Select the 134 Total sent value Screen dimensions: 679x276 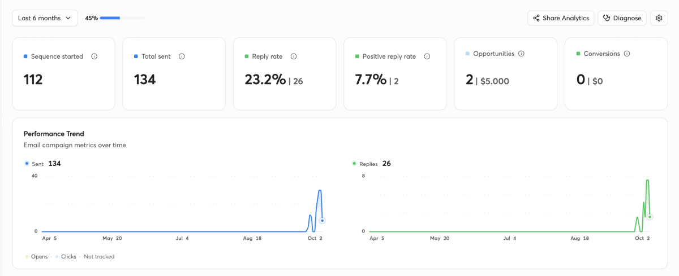[x=145, y=80]
